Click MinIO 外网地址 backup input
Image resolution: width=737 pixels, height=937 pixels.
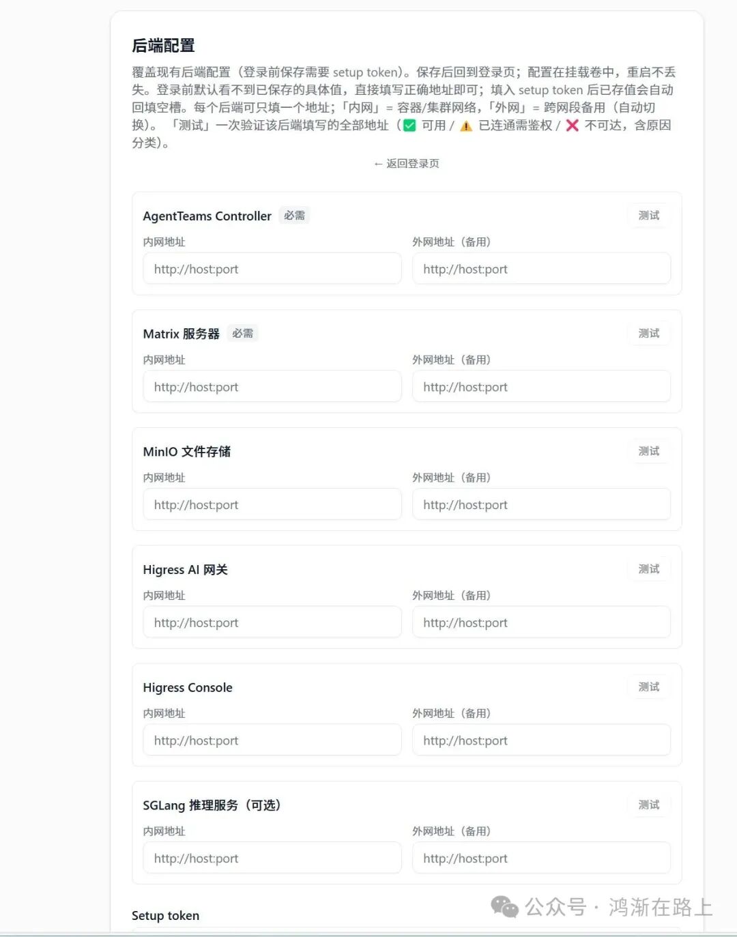(541, 505)
